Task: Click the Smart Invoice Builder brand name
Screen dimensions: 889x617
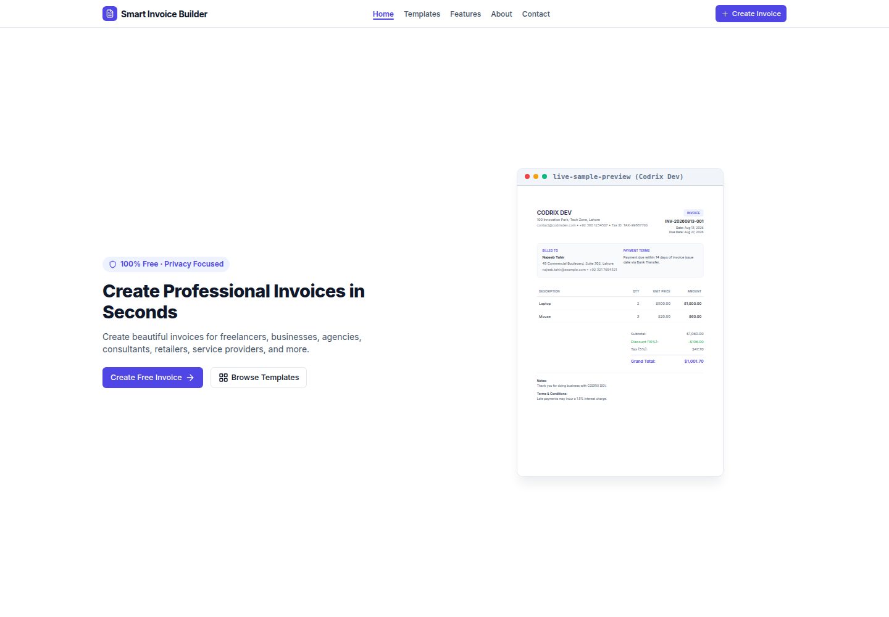Action: pos(164,14)
